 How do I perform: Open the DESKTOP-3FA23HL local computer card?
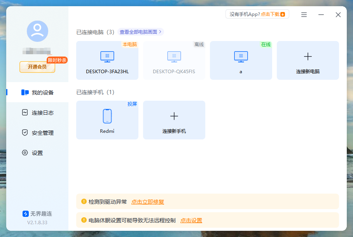(107, 60)
